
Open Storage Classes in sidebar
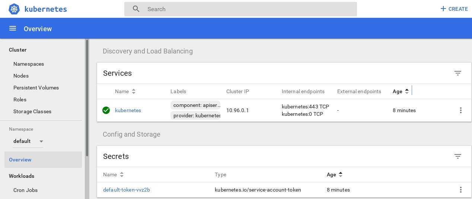point(32,111)
